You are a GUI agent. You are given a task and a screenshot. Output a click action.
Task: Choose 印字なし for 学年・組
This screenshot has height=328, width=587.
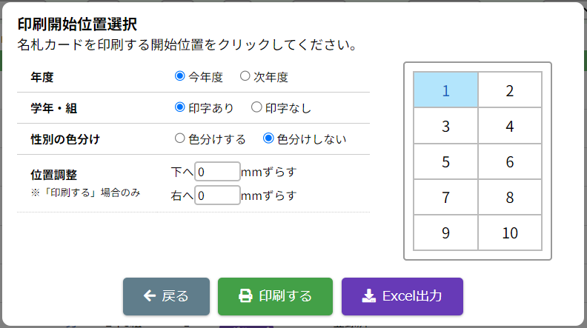(256, 107)
